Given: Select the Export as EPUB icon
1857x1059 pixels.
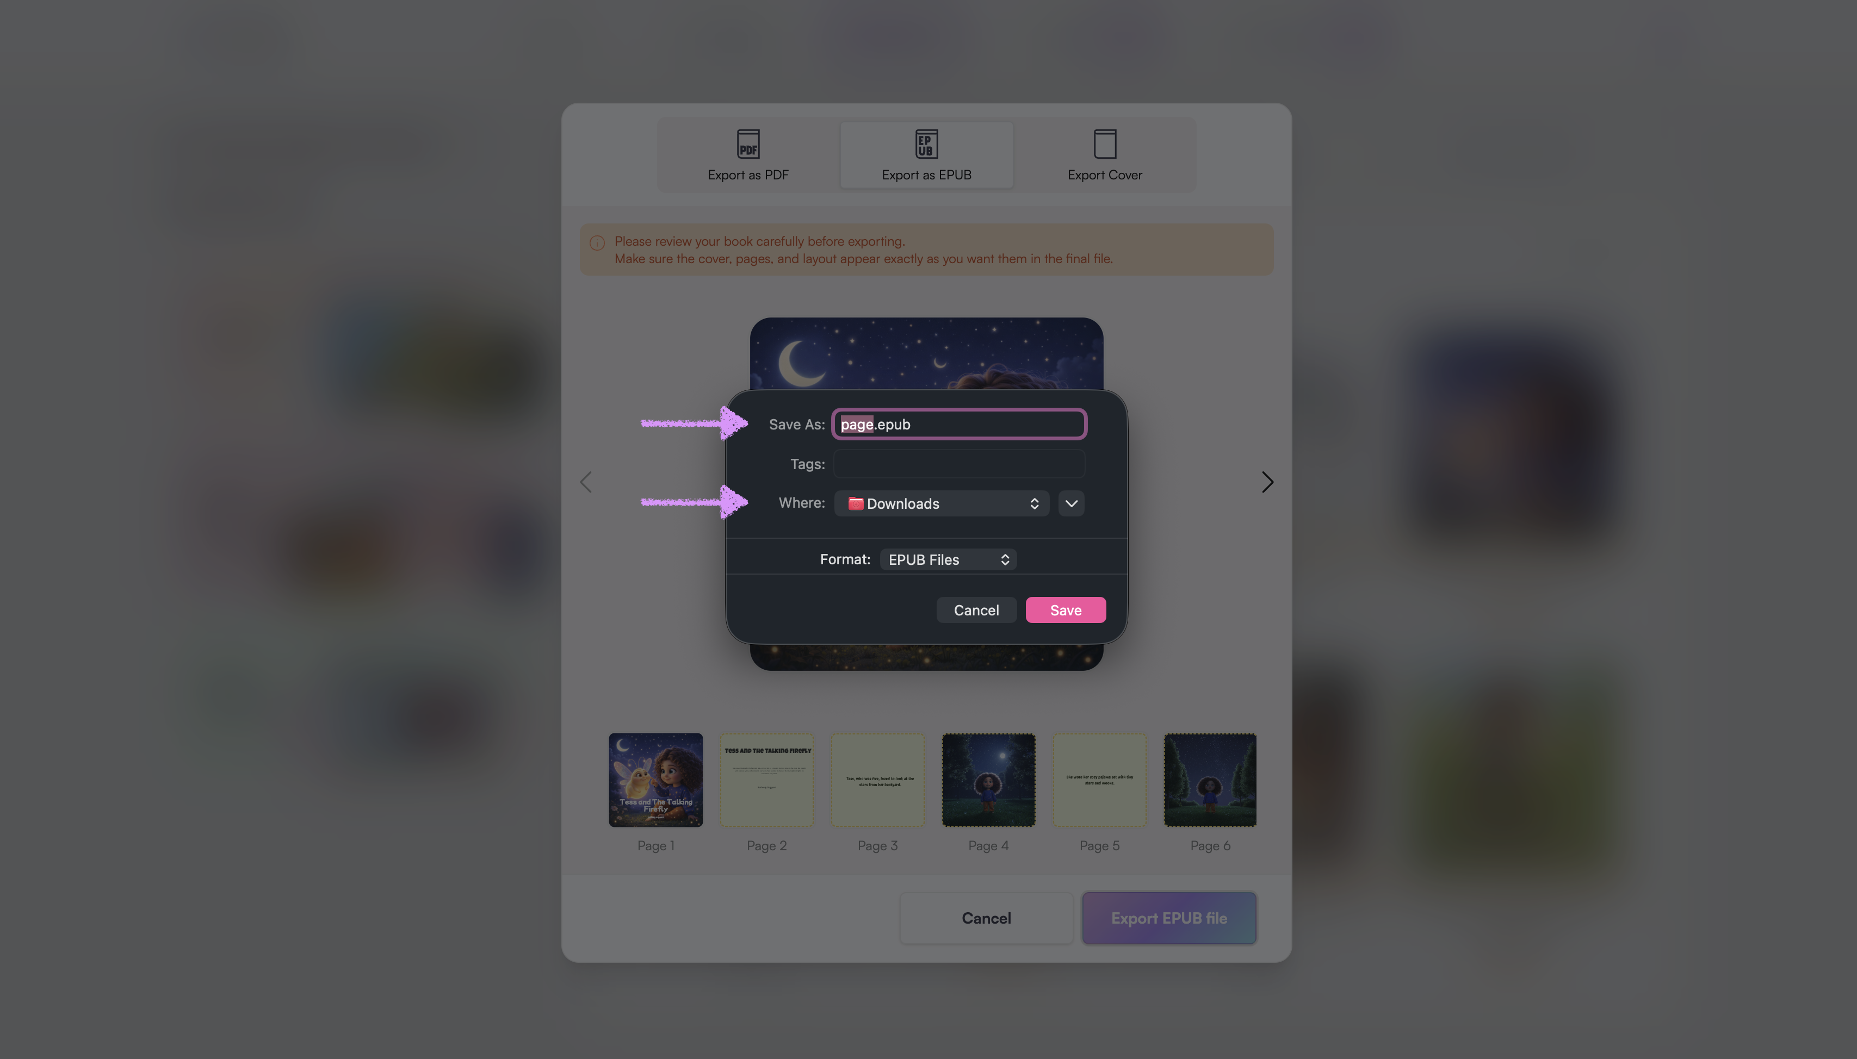Looking at the screenshot, I should coord(926,144).
